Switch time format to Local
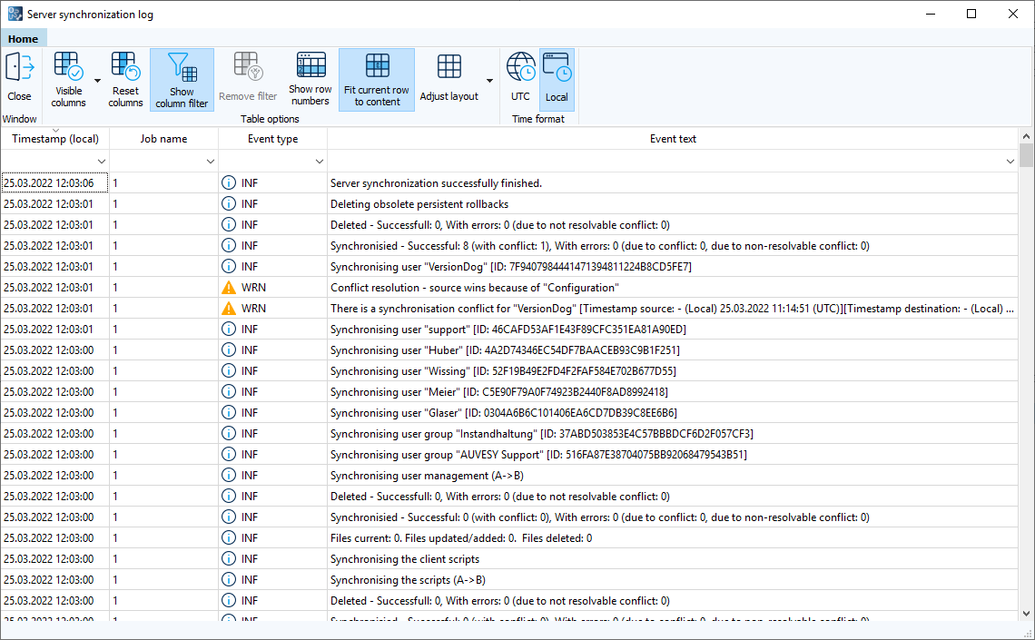 pos(556,80)
